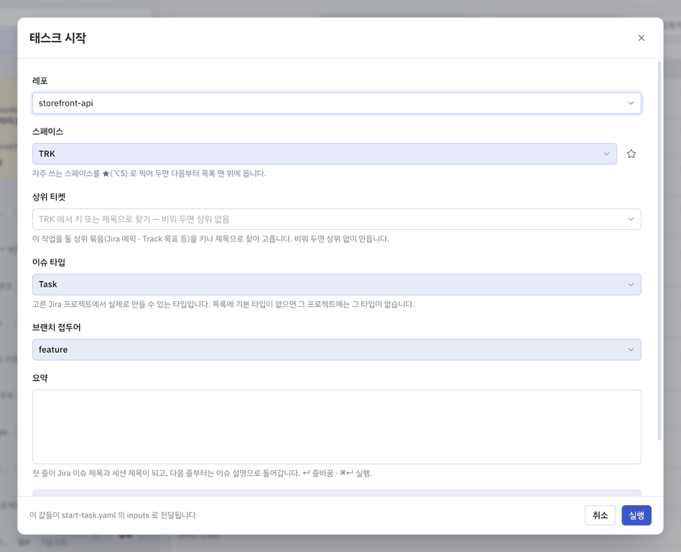Close the 태스크 시작 dialog

(x=641, y=38)
